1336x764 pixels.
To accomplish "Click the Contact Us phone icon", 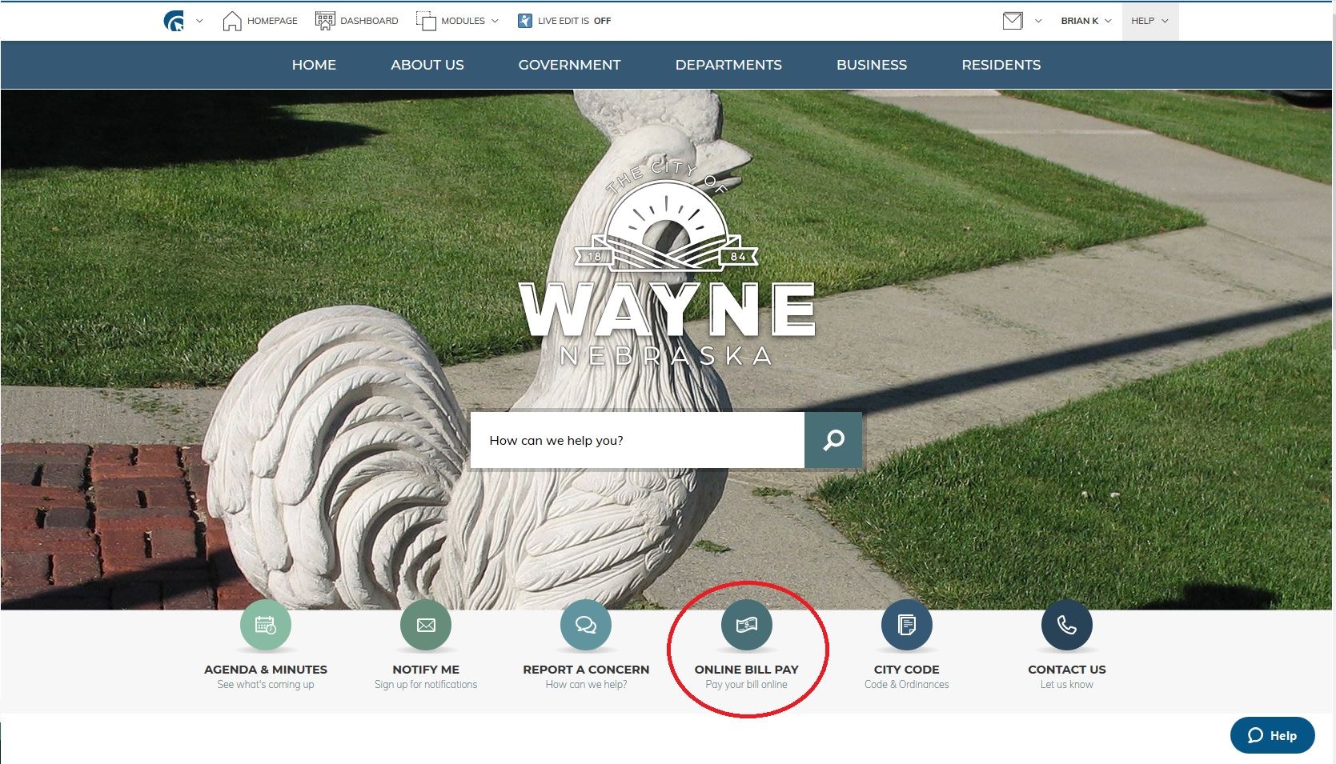I will click(1066, 625).
